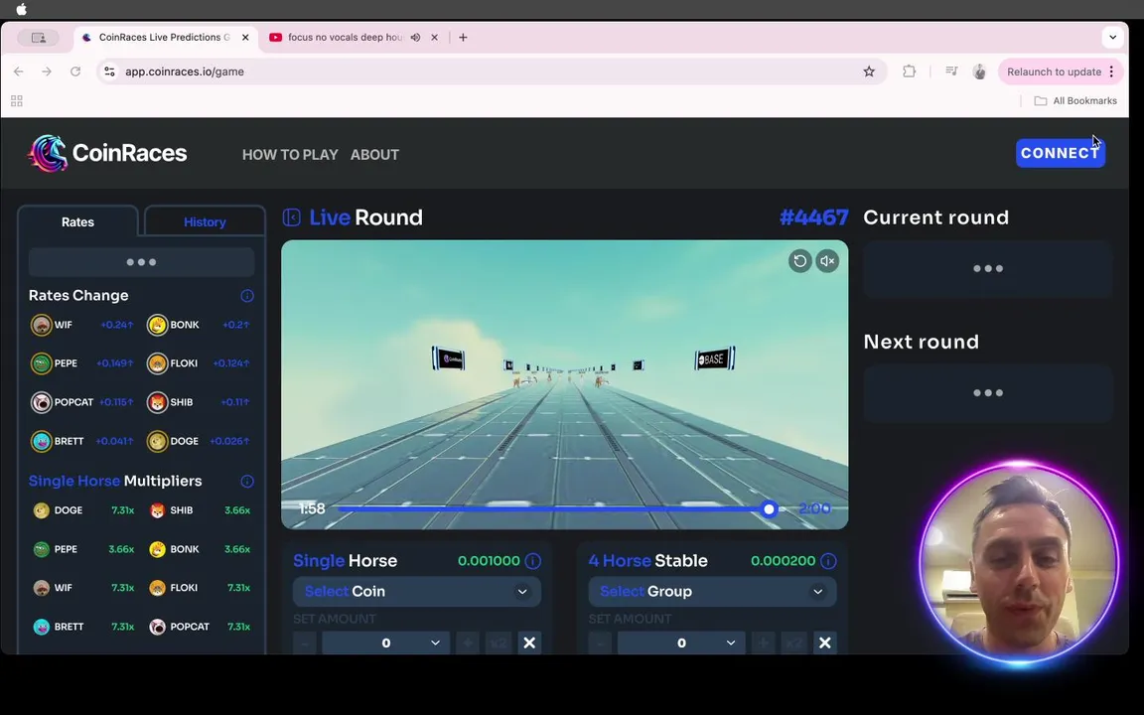This screenshot has height=715, width=1144.
Task: Show info for Single Horse Multipliers
Action: point(247,481)
